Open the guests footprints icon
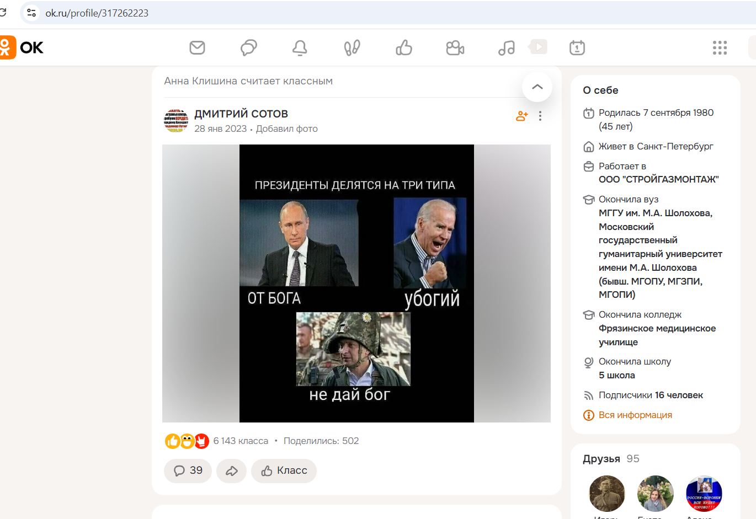The image size is (756, 519). (x=352, y=48)
